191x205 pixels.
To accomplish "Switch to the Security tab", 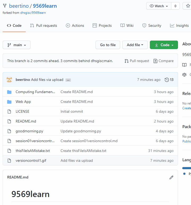I will 152,25.
